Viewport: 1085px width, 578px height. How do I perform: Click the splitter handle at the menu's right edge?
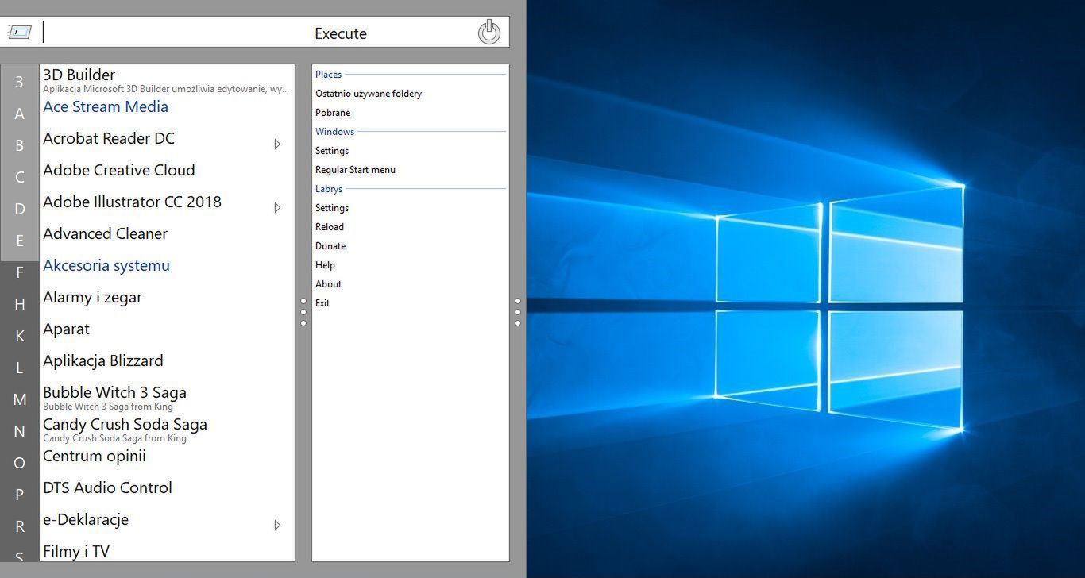coord(518,312)
